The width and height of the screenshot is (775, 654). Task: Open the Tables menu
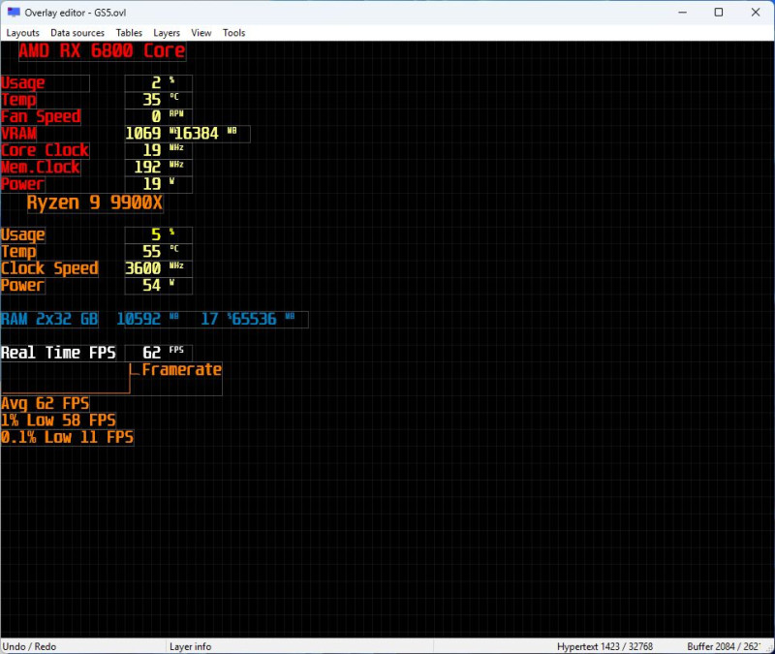tap(129, 33)
